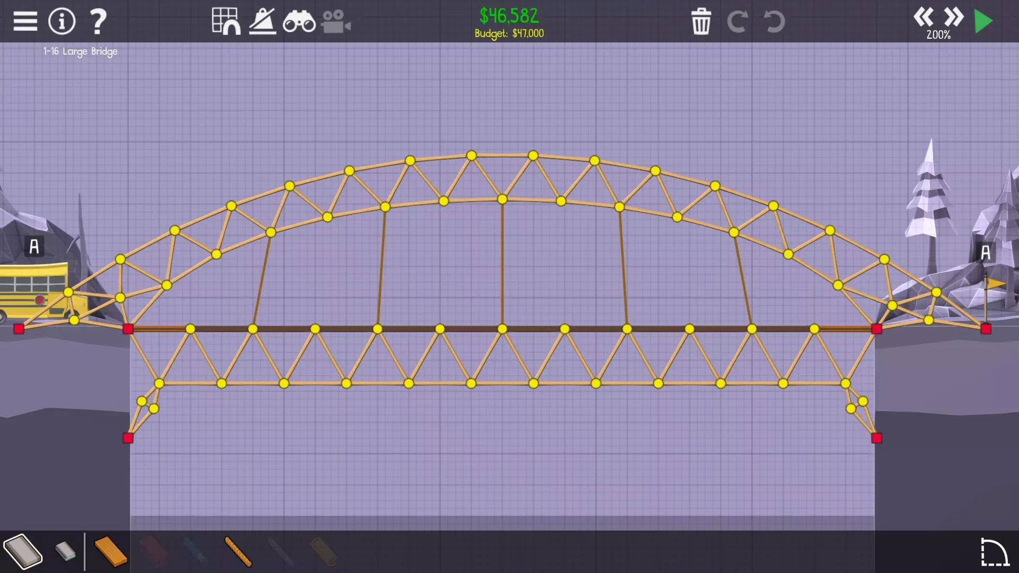Click the question mark help icon
This screenshot has width=1019, height=573.
pyautogui.click(x=98, y=21)
